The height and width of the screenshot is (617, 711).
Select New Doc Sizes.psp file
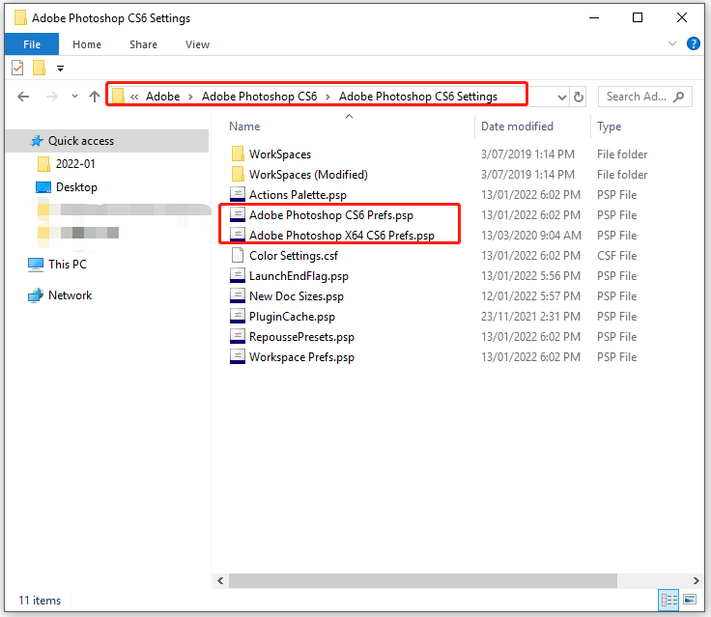tap(297, 296)
